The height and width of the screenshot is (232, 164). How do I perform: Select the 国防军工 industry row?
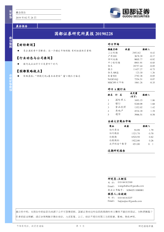(x=131, y=100)
